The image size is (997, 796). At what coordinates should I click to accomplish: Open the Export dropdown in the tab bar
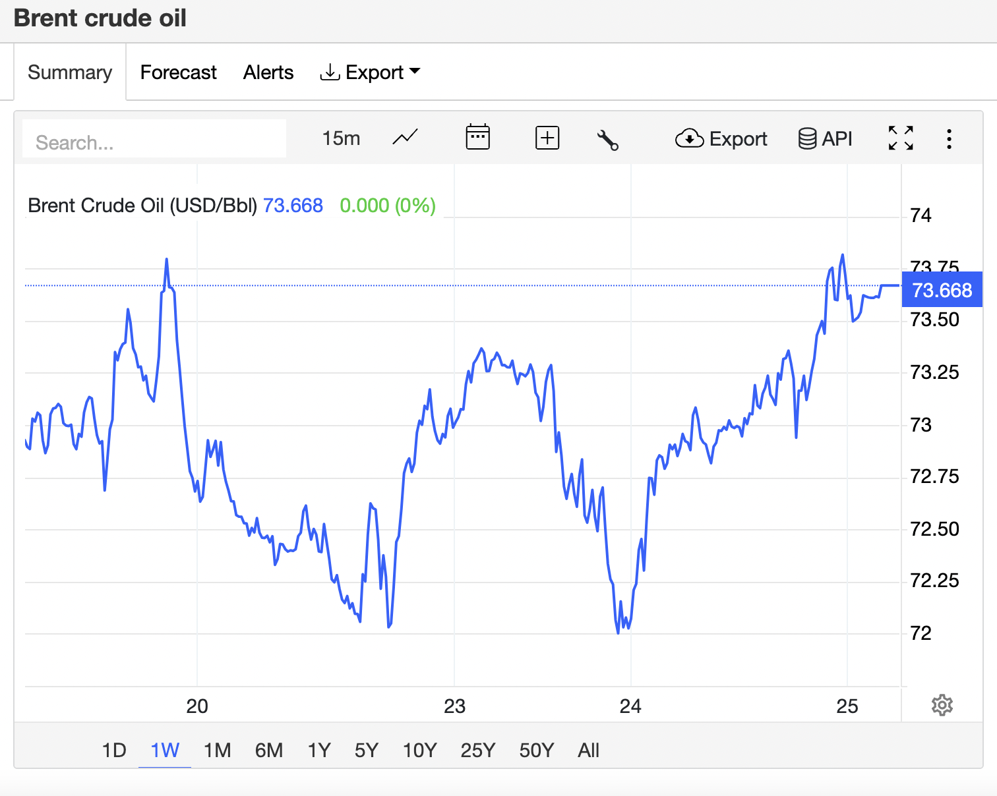pos(370,72)
